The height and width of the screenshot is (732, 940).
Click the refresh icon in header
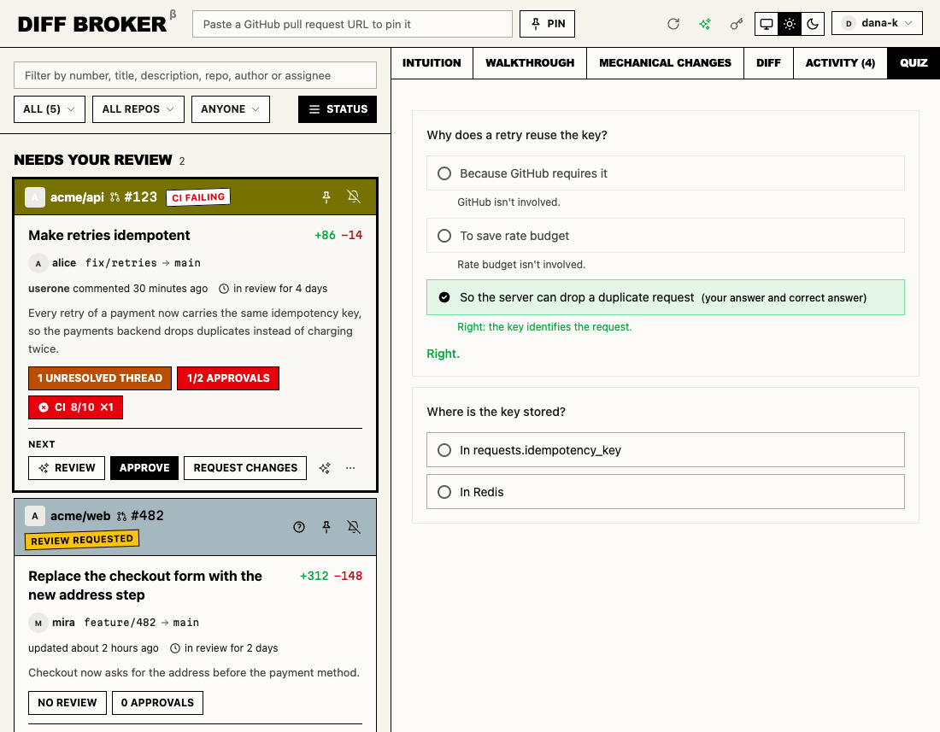tap(673, 24)
